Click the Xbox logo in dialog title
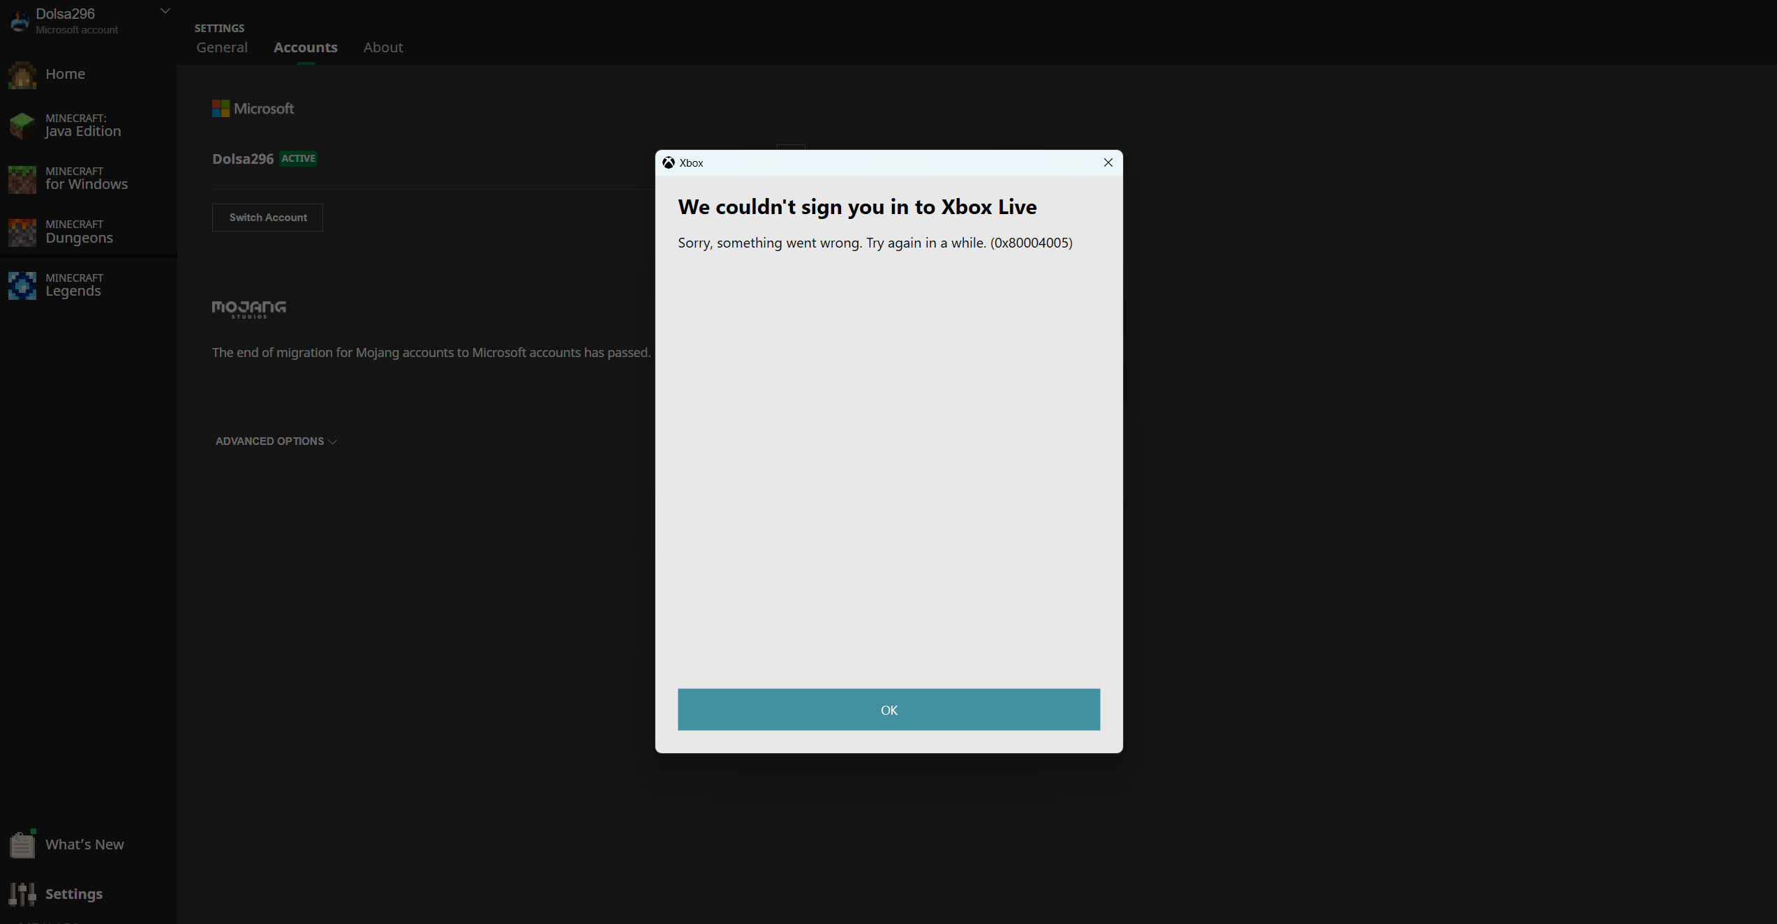 [668, 162]
